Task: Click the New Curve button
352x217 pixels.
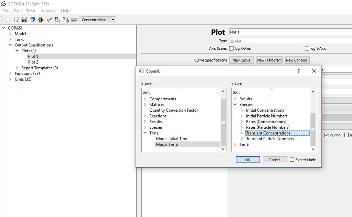Action: point(241,60)
